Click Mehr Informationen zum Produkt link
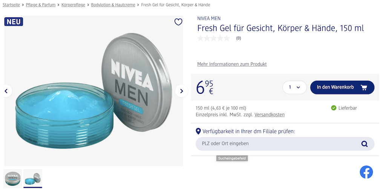This screenshot has height=189, width=386. pos(232,64)
